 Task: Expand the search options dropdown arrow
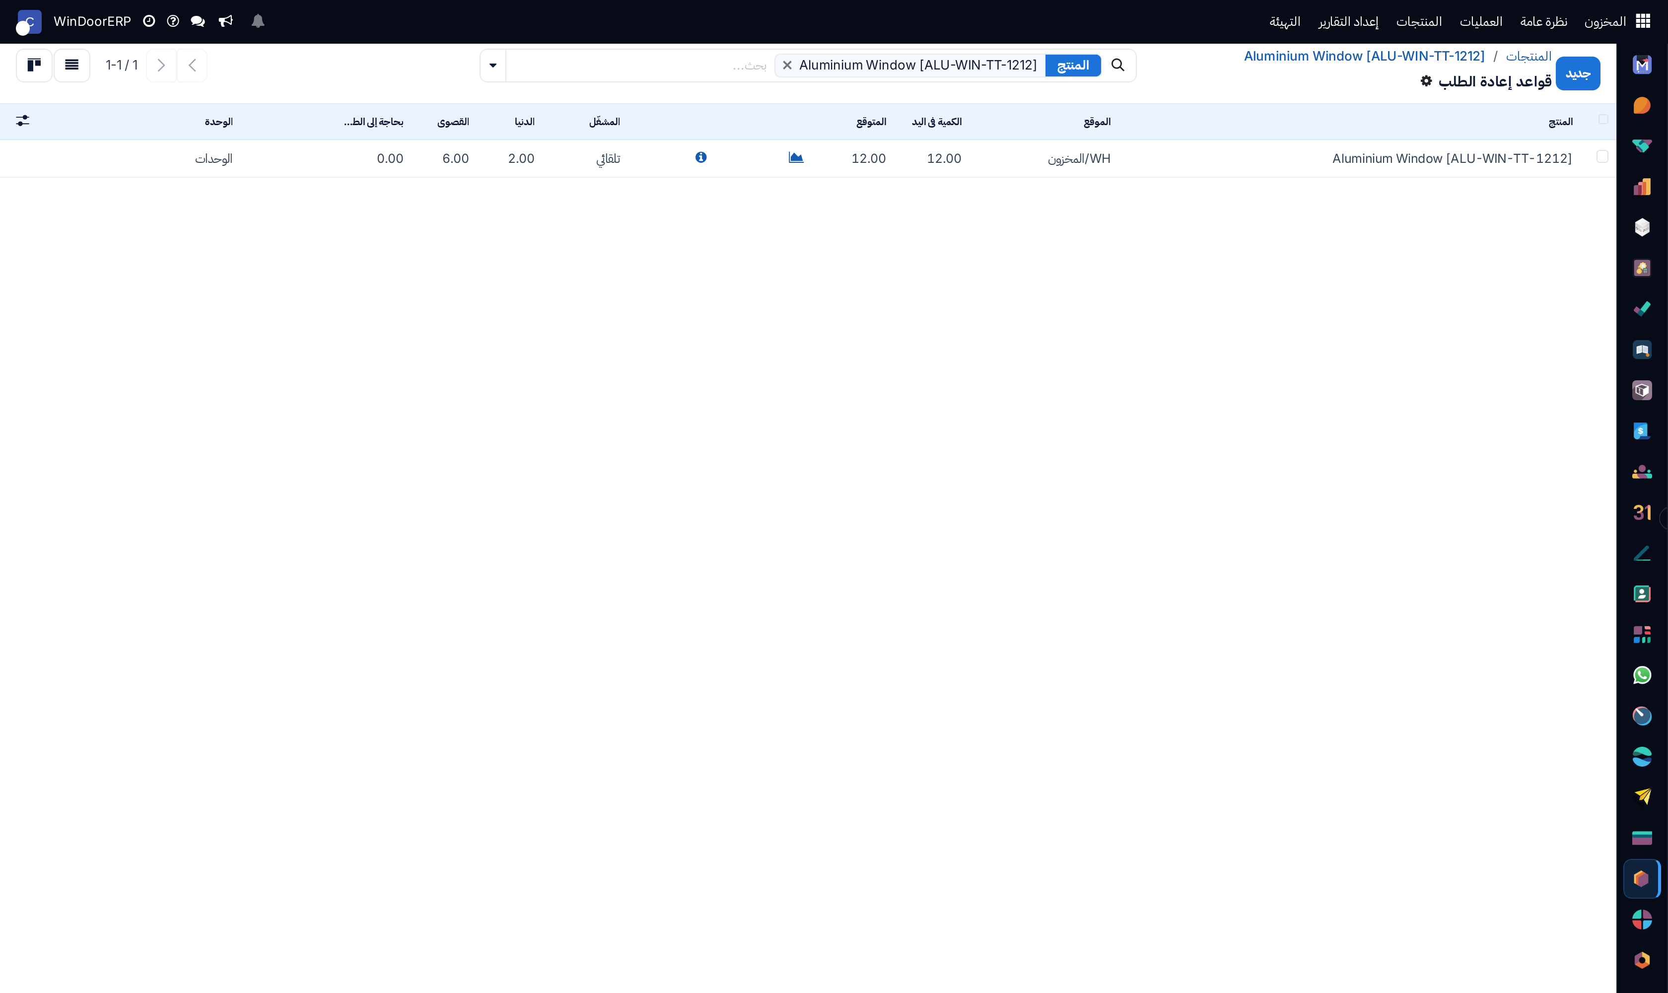pos(493,65)
